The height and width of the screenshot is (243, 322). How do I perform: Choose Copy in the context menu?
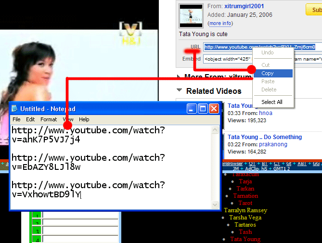point(273,73)
